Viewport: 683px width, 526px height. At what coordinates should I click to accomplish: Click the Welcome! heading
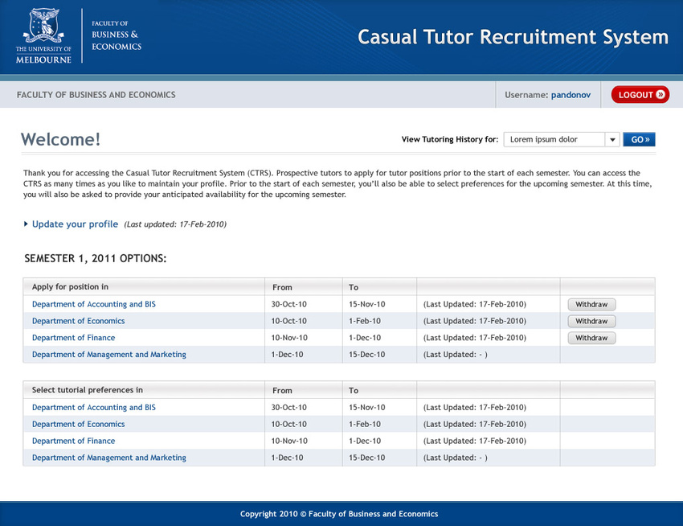(60, 140)
